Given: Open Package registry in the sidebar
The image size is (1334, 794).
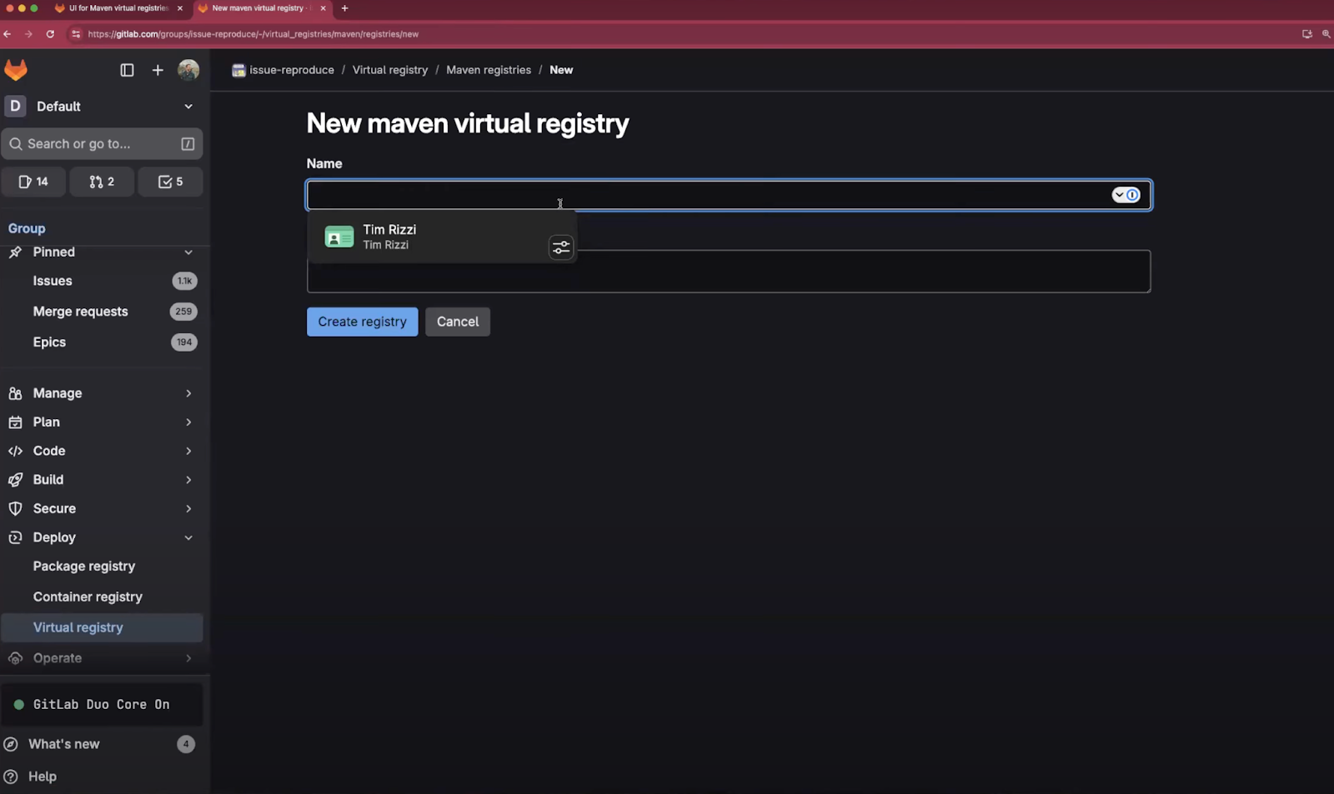Looking at the screenshot, I should point(84,567).
